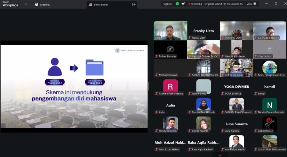The width and height of the screenshot is (287, 157).
Task: Expand the Zoom Workplace dropdown chevron
Action: 26,5
